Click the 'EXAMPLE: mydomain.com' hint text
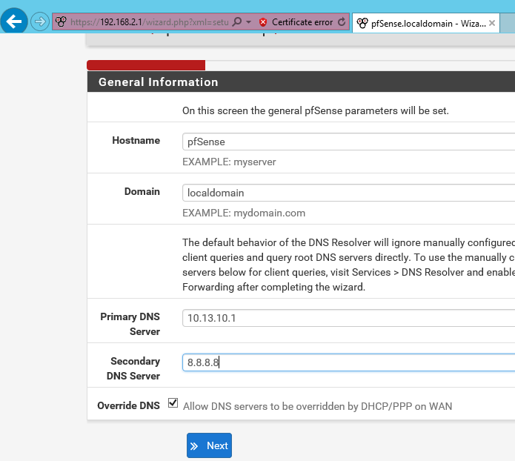This screenshot has width=515, height=461. [x=244, y=213]
